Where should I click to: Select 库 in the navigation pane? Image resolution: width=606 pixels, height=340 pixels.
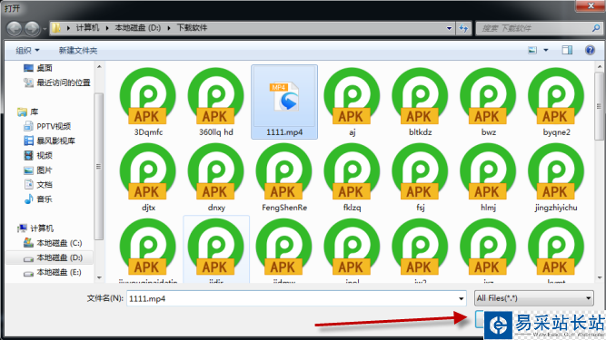tap(28, 112)
